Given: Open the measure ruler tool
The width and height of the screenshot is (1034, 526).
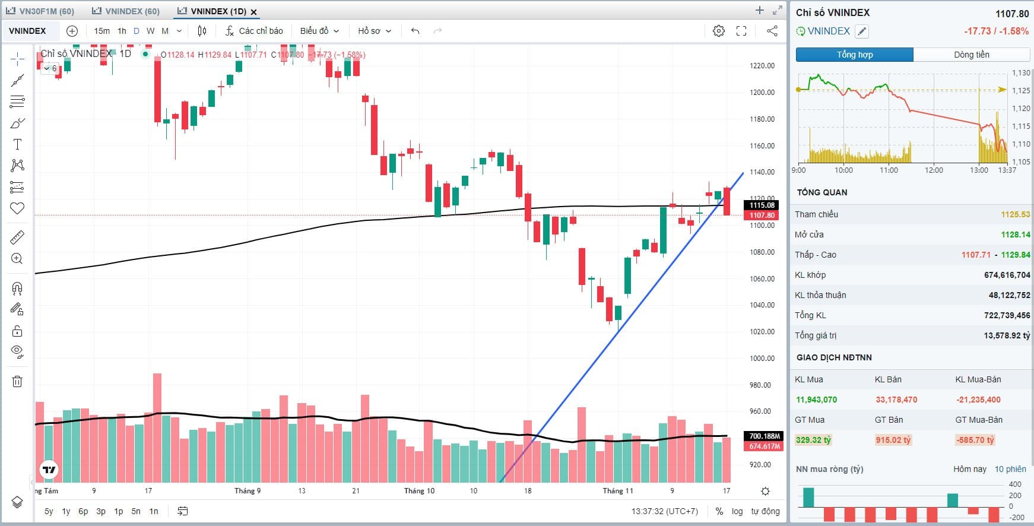Looking at the screenshot, I should coord(17,237).
